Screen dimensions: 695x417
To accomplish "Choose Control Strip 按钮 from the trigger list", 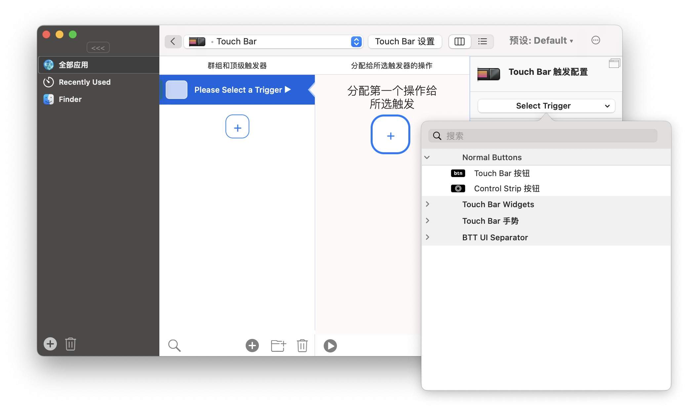I will (507, 188).
